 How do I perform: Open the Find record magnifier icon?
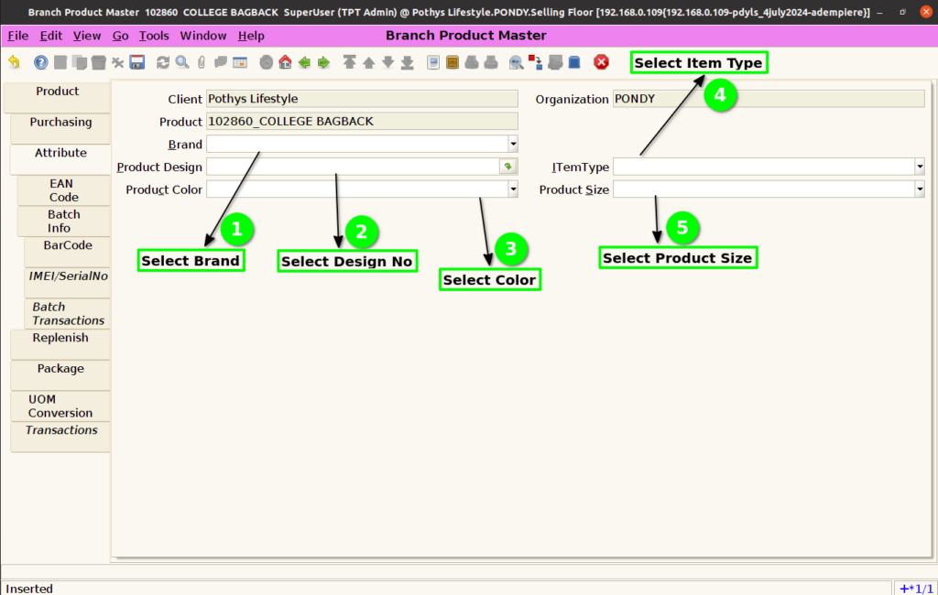coord(182,62)
